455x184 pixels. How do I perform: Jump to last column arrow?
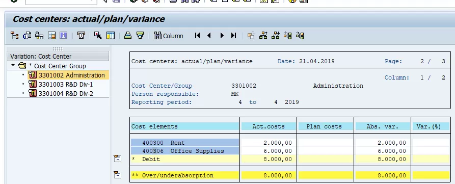pos(233,36)
